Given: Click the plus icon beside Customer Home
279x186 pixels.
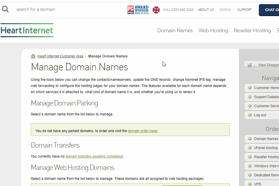Looking at the screenshot, I should (x=250, y=88).
